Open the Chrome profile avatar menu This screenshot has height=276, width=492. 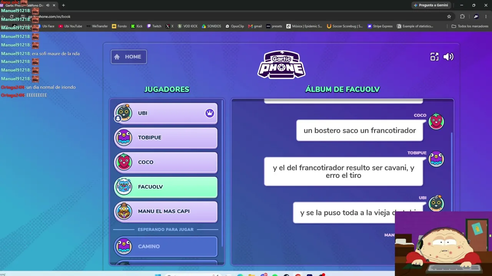pyautogui.click(x=476, y=16)
